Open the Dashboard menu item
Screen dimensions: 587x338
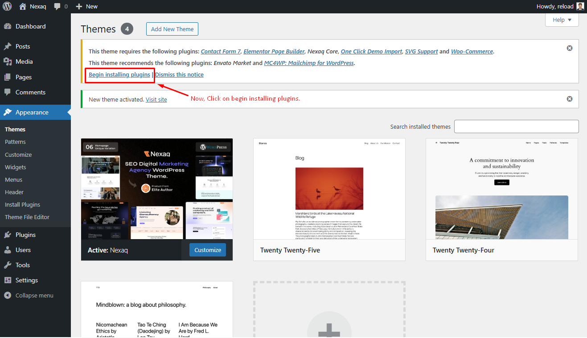[x=30, y=26]
